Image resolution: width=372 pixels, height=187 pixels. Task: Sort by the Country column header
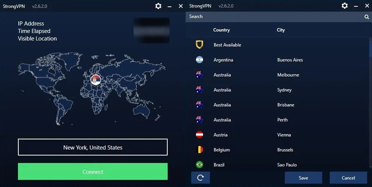tap(221, 30)
